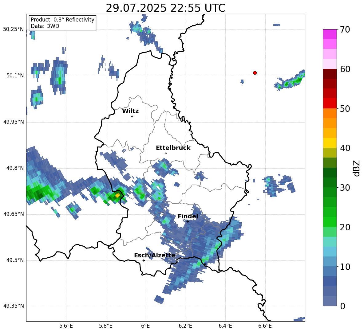Click the 49.5°N latitude label
The image size is (364, 332).
point(15,260)
